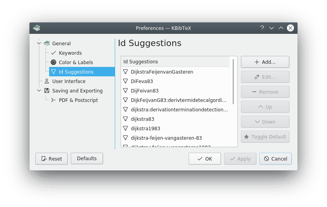
Task: Open Saving and Exporting settings
Action: coord(77,91)
